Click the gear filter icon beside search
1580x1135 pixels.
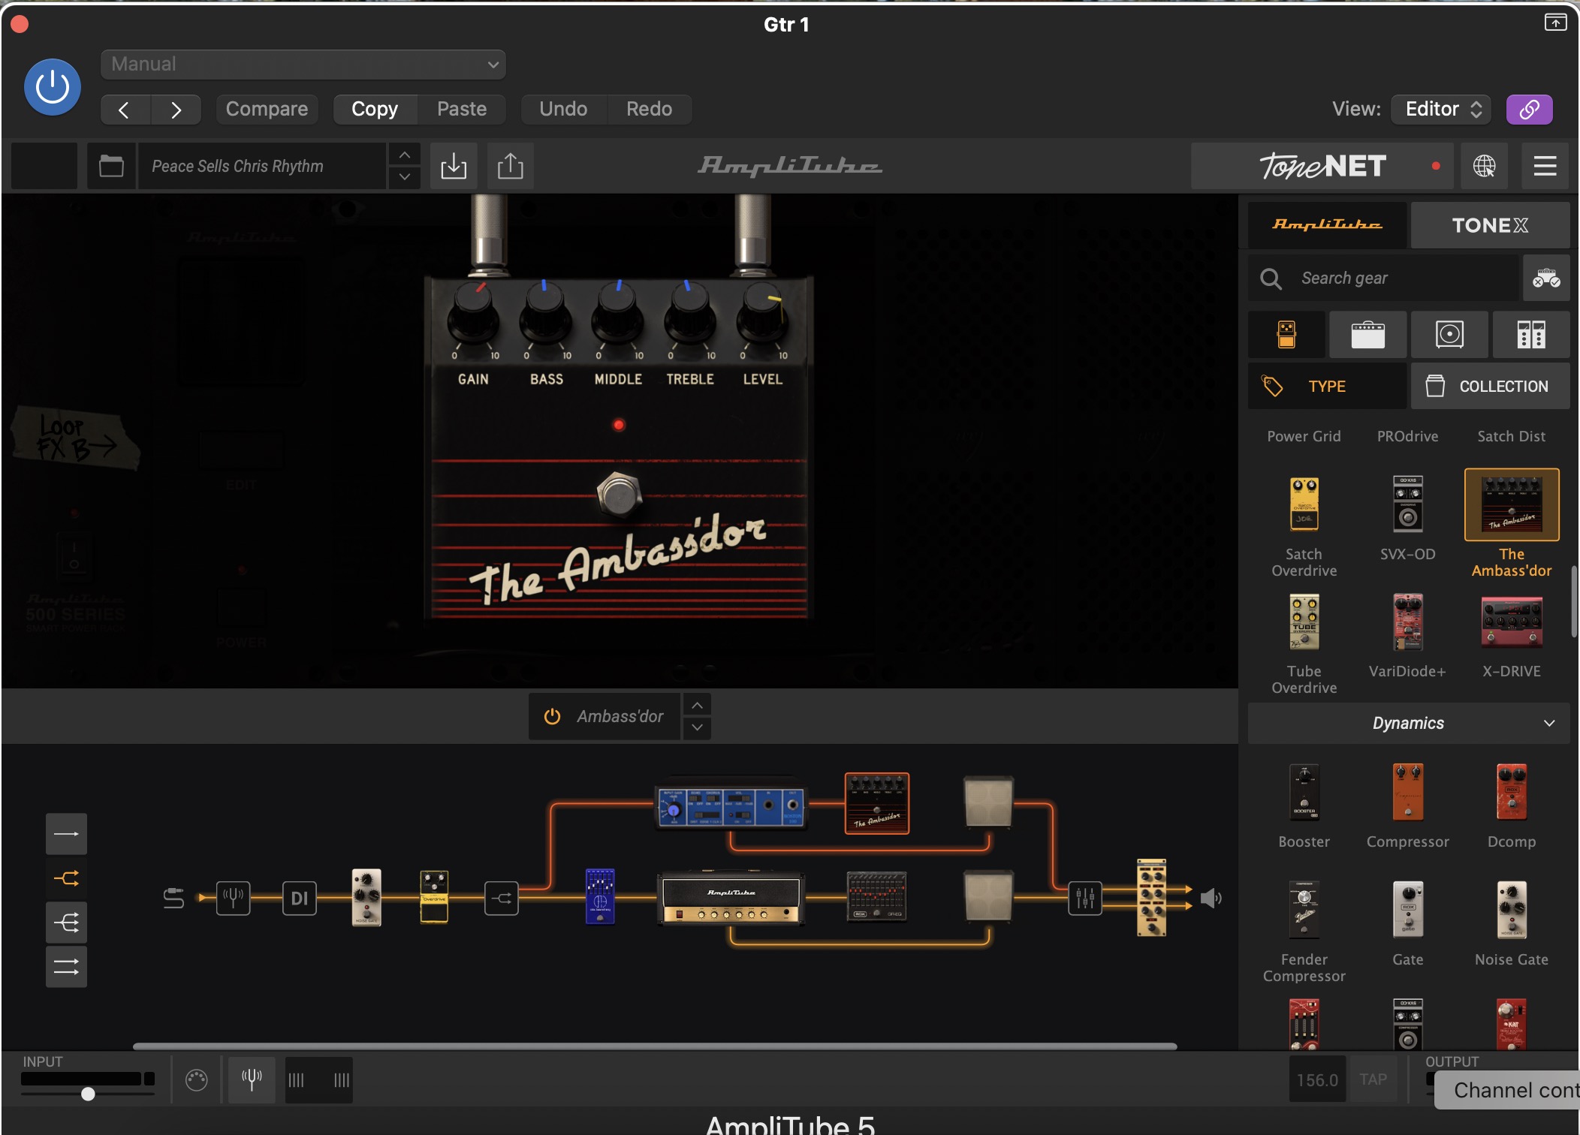click(1546, 278)
